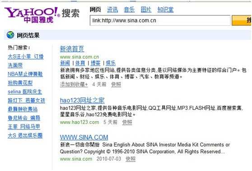Image resolution: width=252 pixels, height=171 pixels.
Task: Click the green www.hao123.com URL text
Action: click(x=79, y=122)
